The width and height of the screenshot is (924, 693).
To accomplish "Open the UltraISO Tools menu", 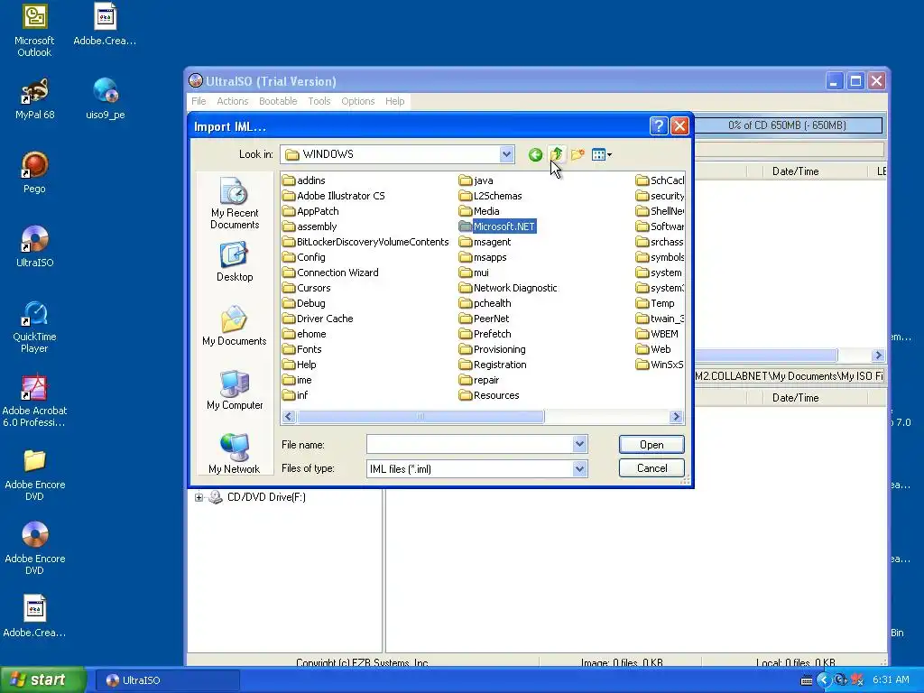I will click(319, 101).
